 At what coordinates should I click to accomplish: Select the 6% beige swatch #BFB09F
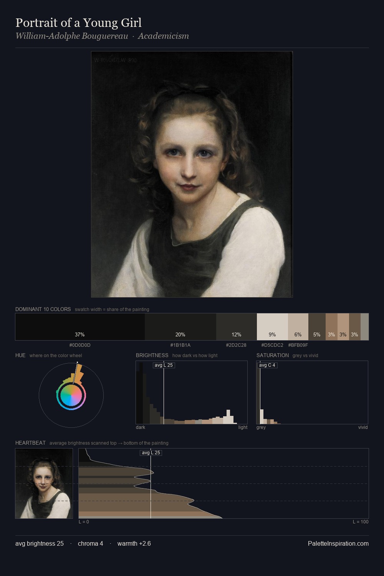pyautogui.click(x=298, y=327)
